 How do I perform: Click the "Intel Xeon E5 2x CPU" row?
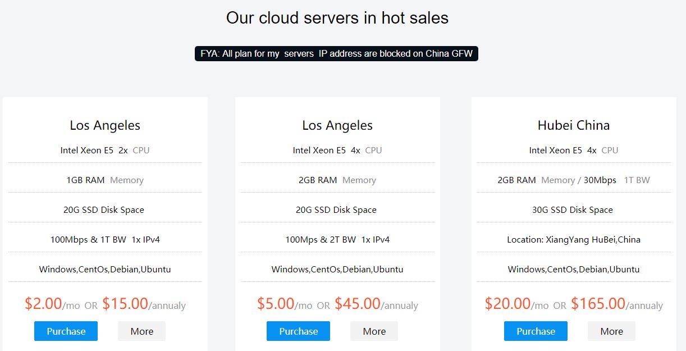[x=104, y=151]
